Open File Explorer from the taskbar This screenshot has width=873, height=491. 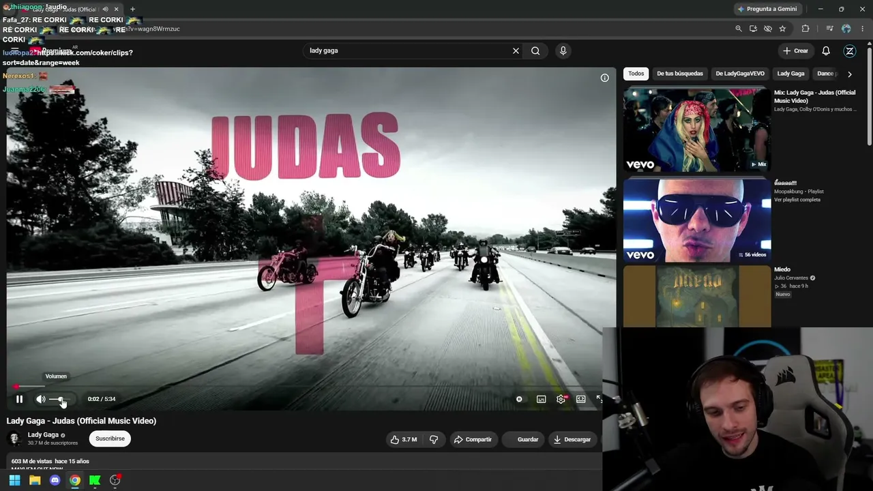point(35,480)
